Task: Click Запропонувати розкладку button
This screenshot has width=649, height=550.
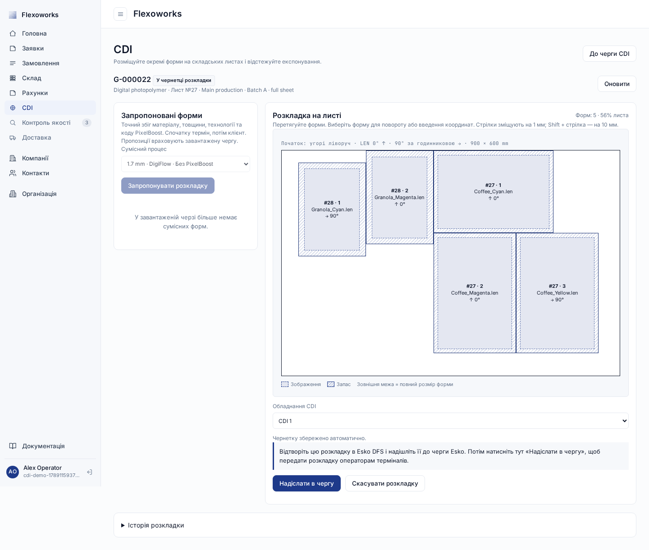Action: click(x=168, y=186)
